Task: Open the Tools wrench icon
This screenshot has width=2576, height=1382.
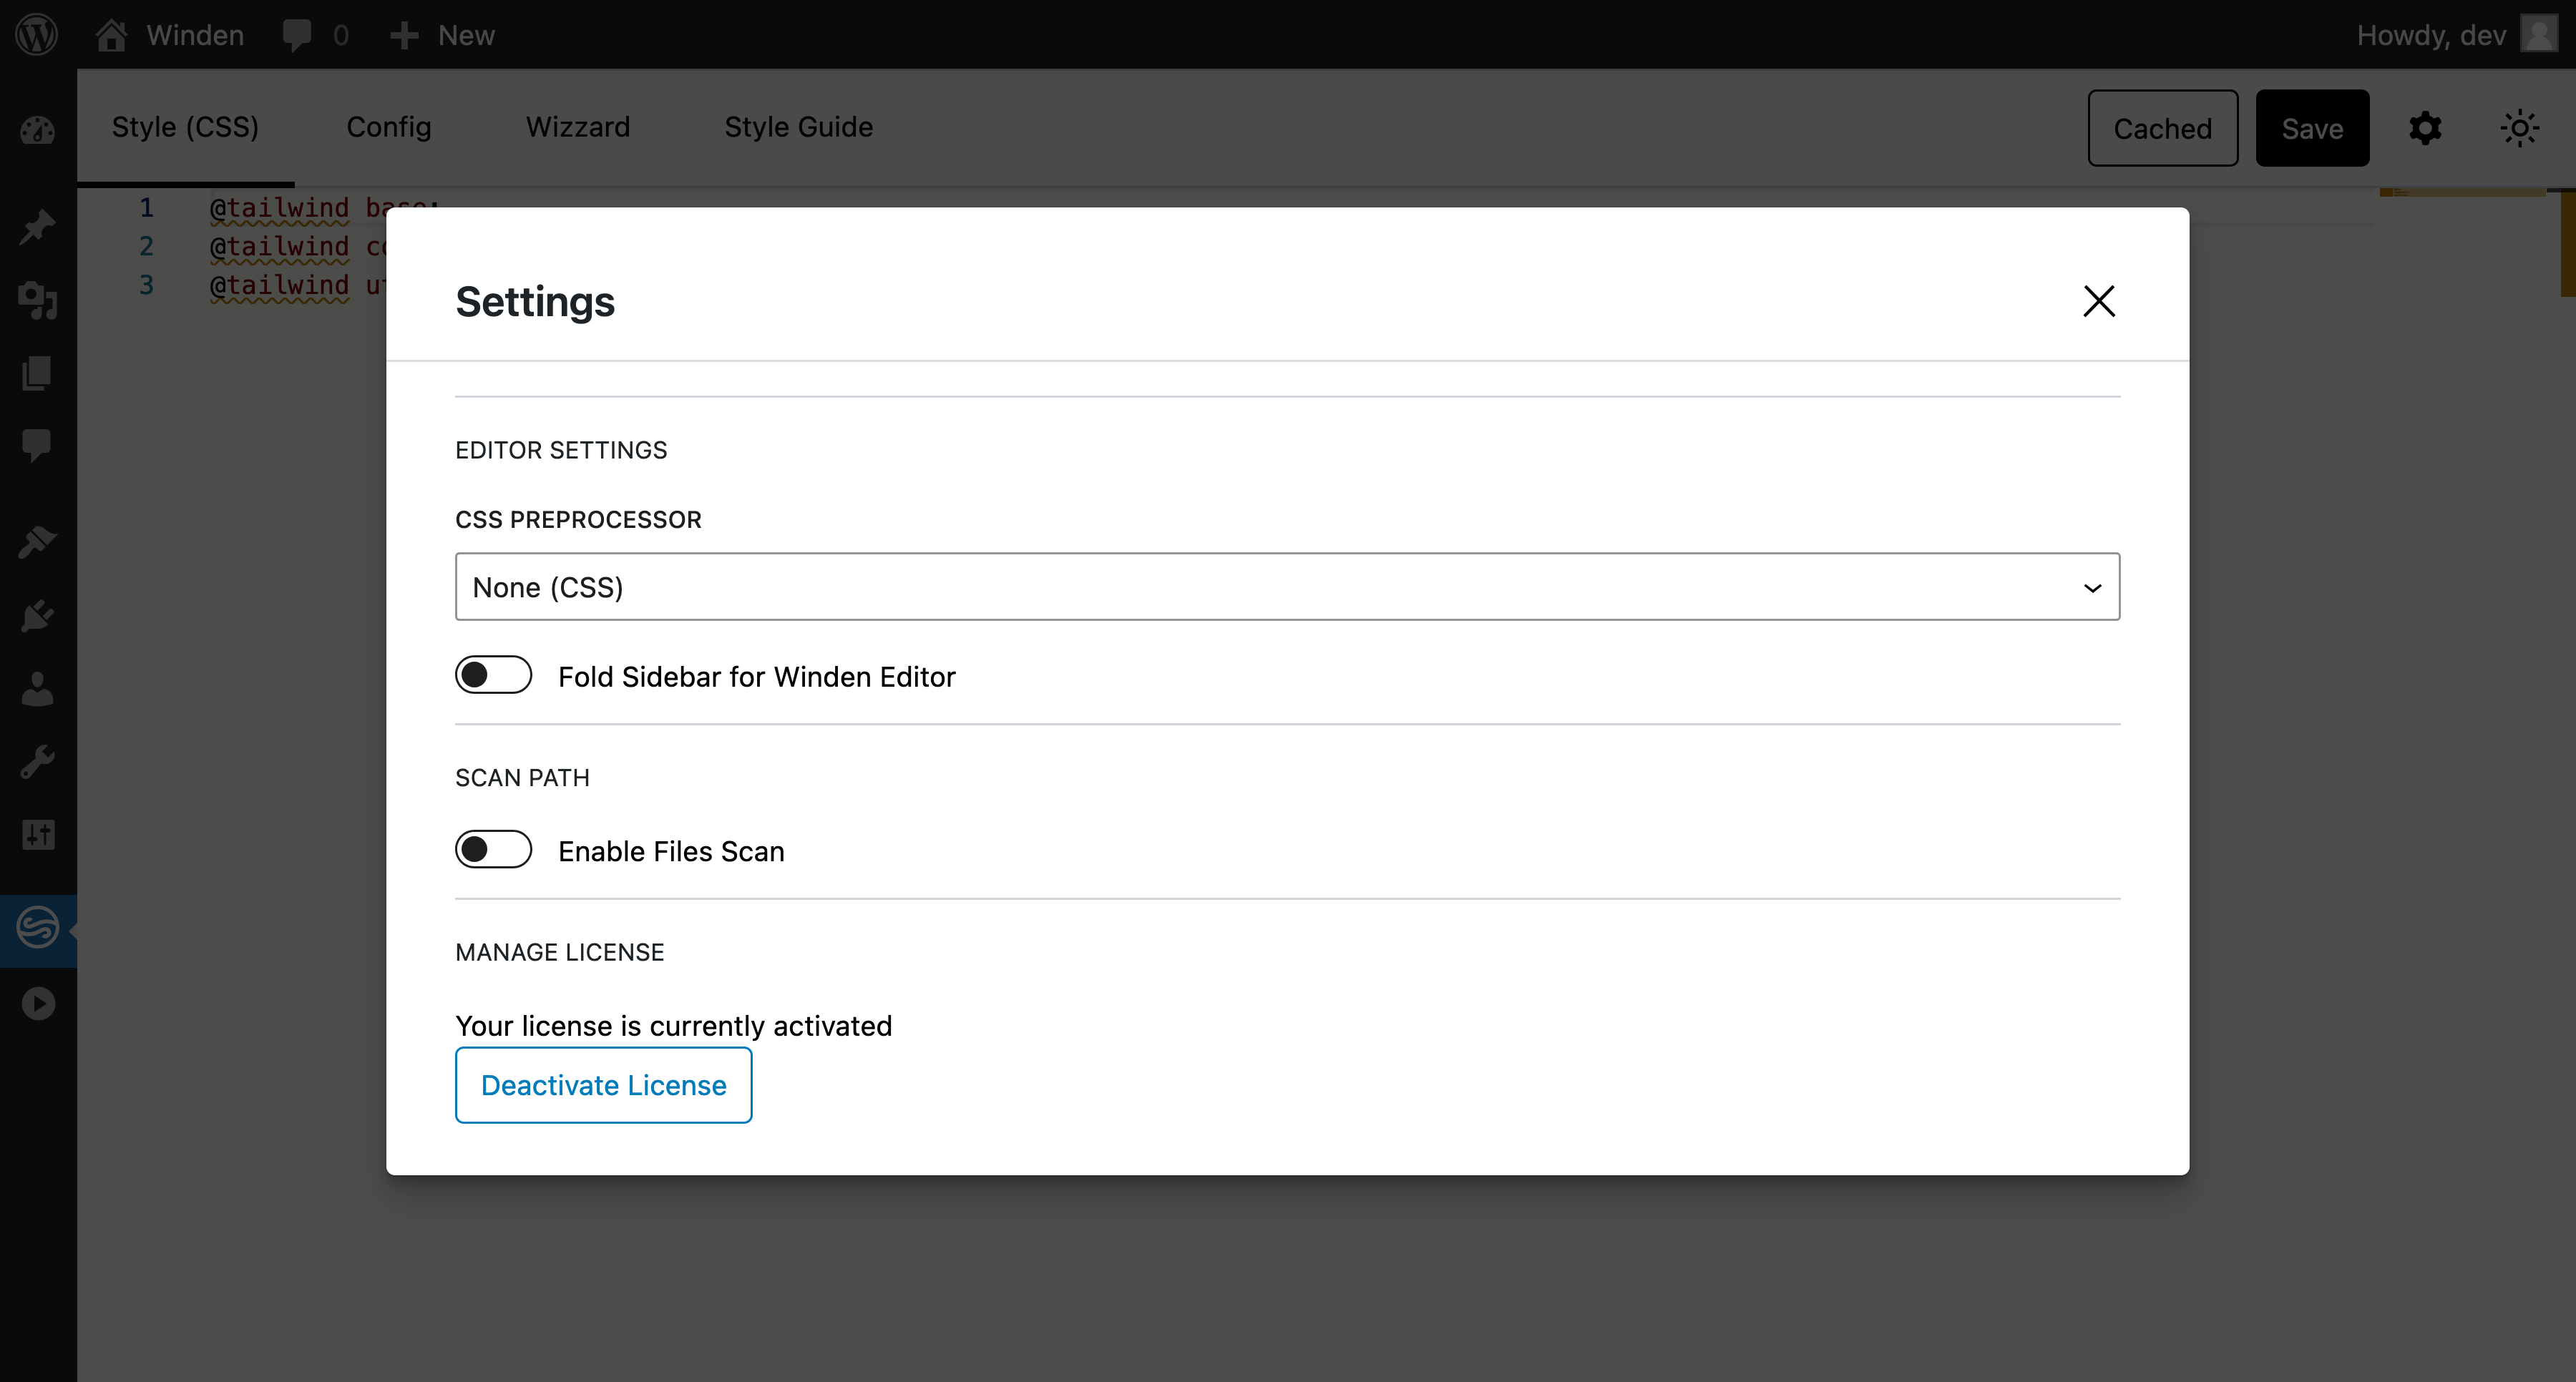Action: coord(38,762)
